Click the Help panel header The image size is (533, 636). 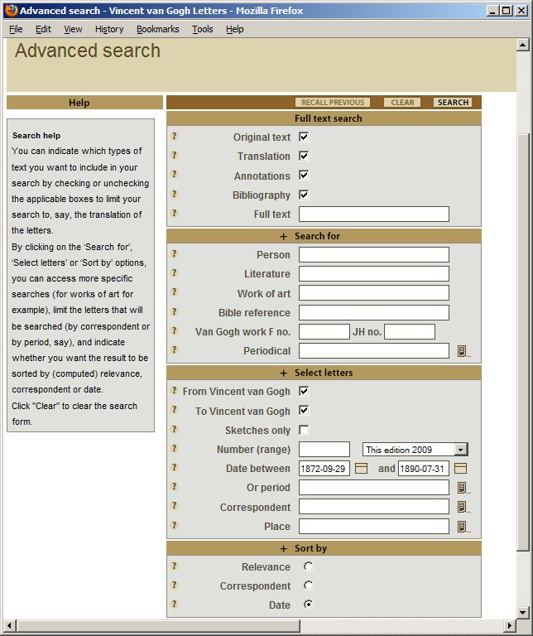point(84,103)
